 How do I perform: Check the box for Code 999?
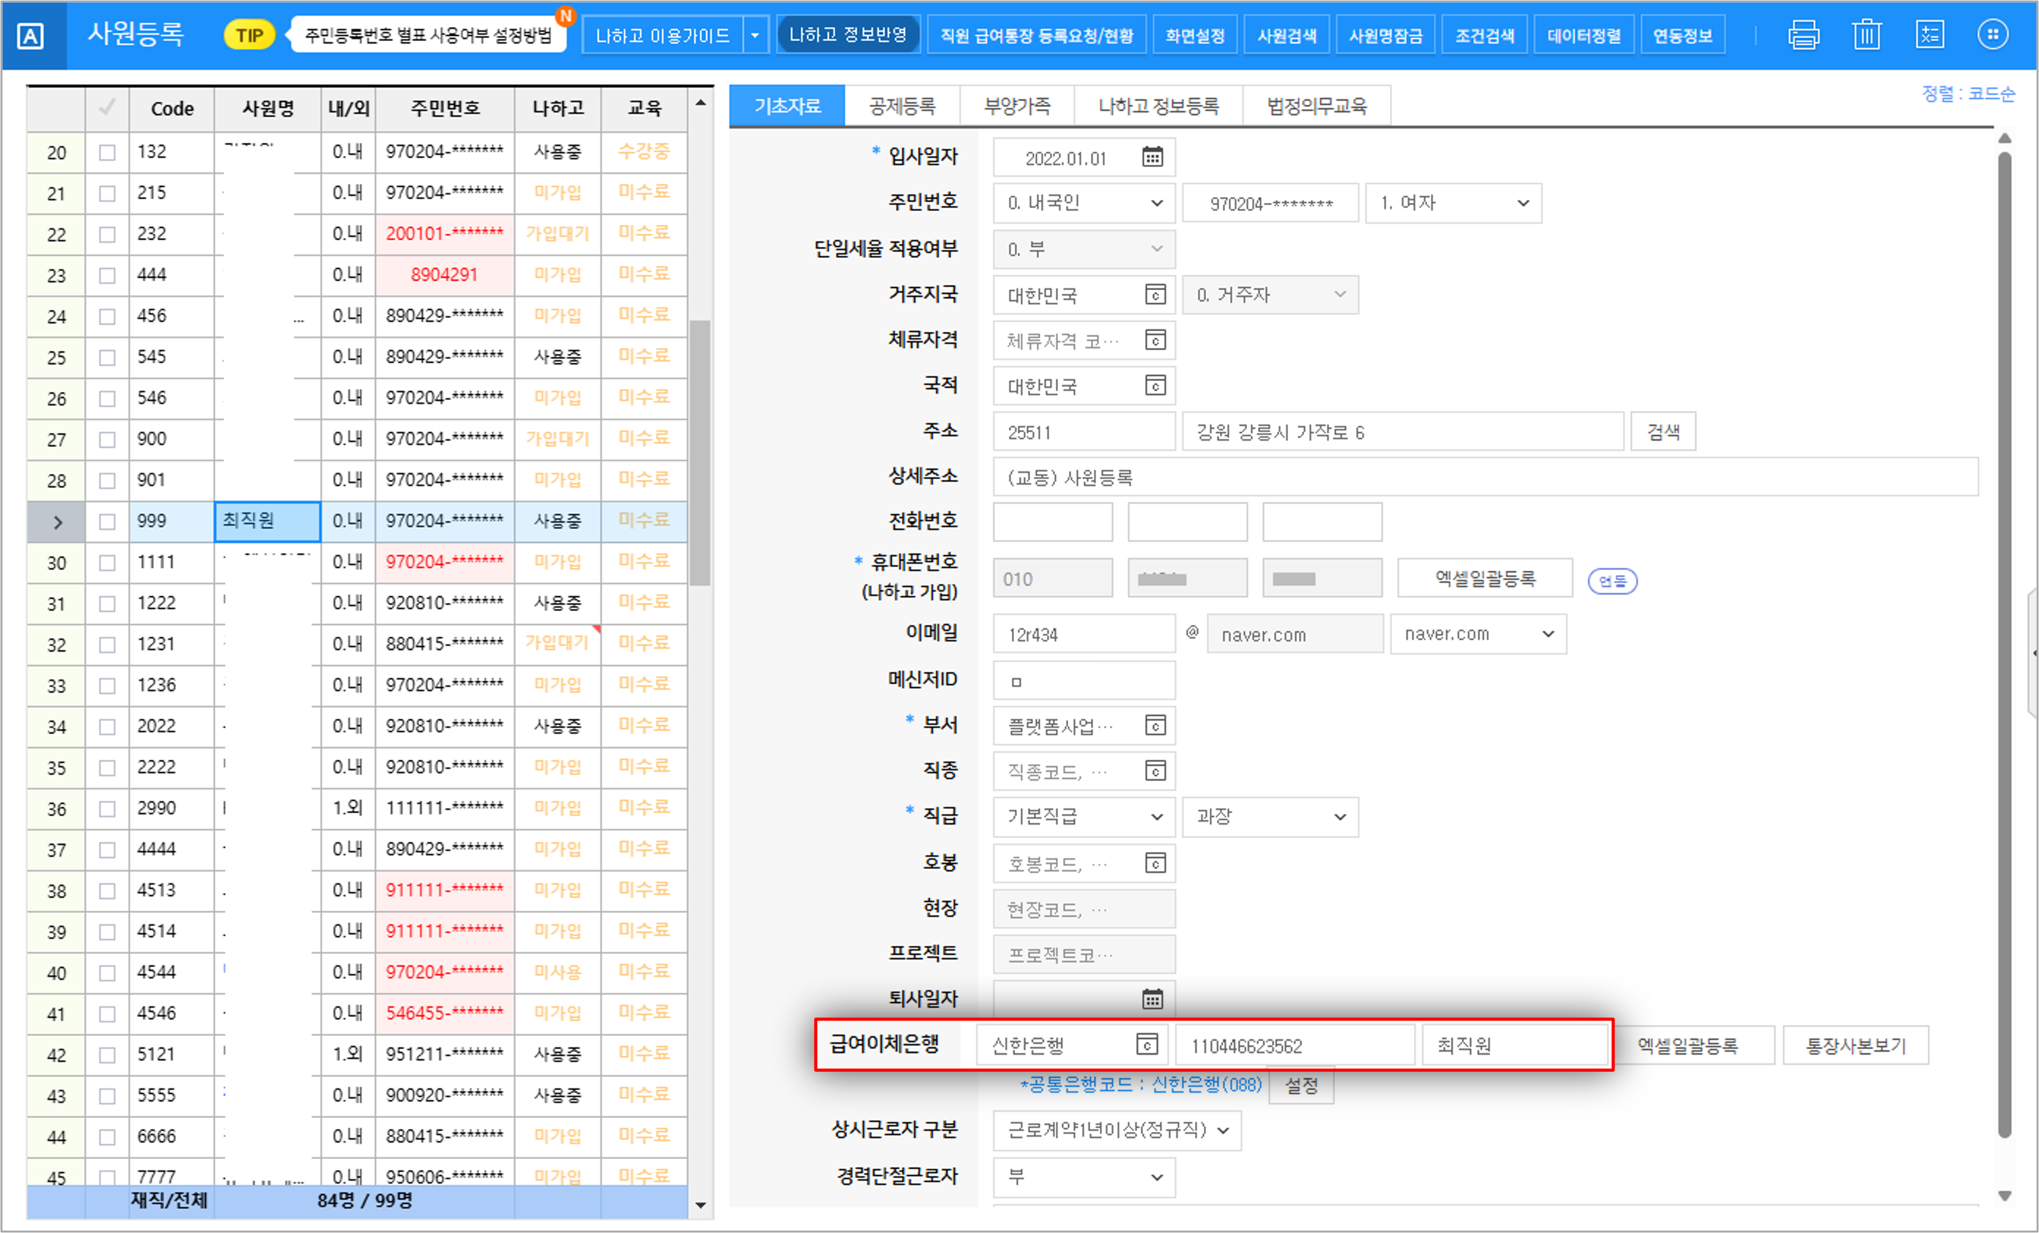click(x=107, y=522)
